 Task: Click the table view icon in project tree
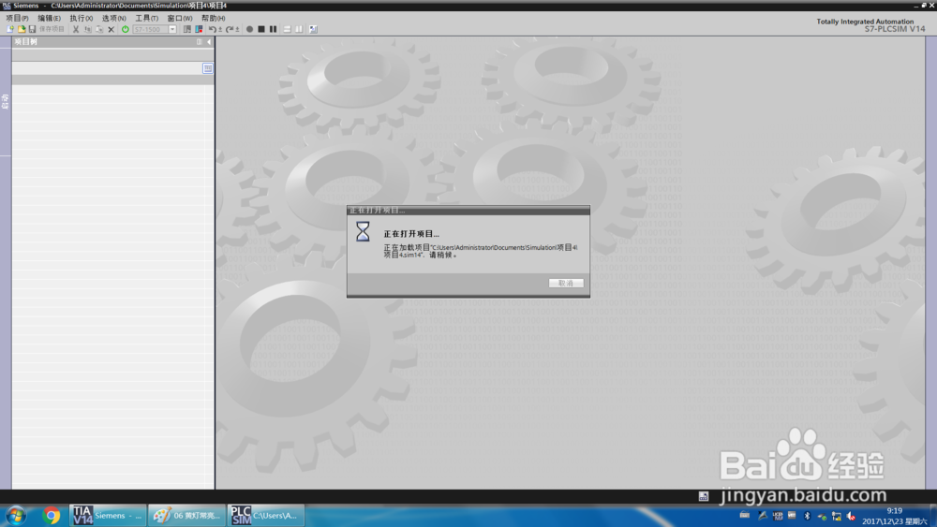pos(207,68)
